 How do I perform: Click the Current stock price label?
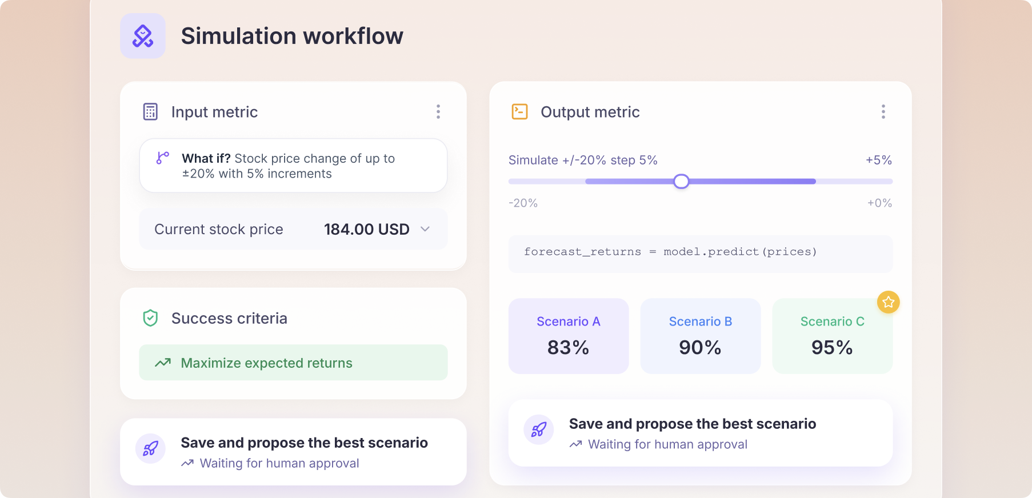coord(219,229)
